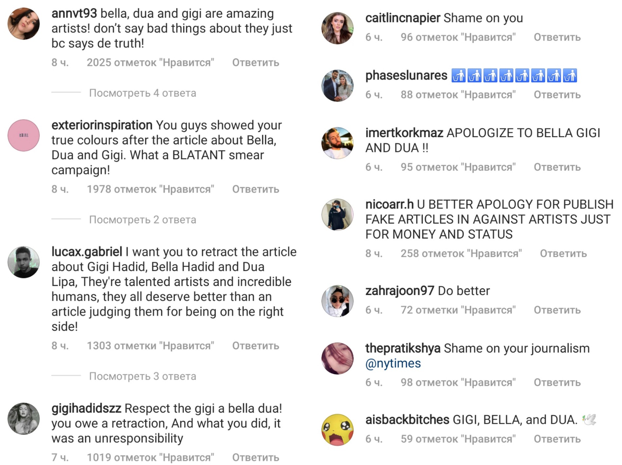
Task: Open nicoarr.h's mirror selfie avatar
Action: (x=337, y=214)
